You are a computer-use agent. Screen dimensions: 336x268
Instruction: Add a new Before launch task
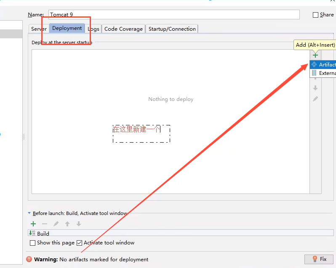[x=33, y=224]
